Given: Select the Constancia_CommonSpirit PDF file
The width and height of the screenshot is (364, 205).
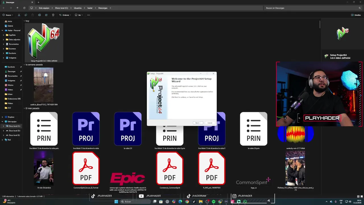Looking at the screenshot, I should point(170,170).
